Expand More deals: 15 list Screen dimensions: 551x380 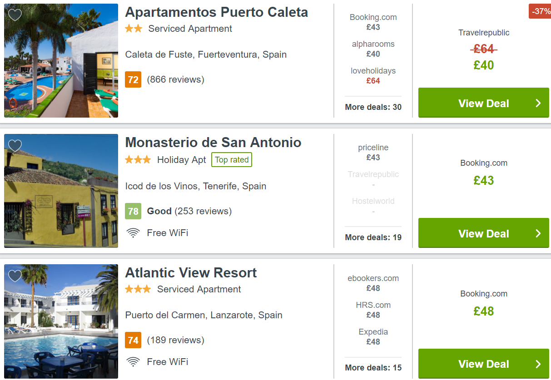(x=373, y=368)
